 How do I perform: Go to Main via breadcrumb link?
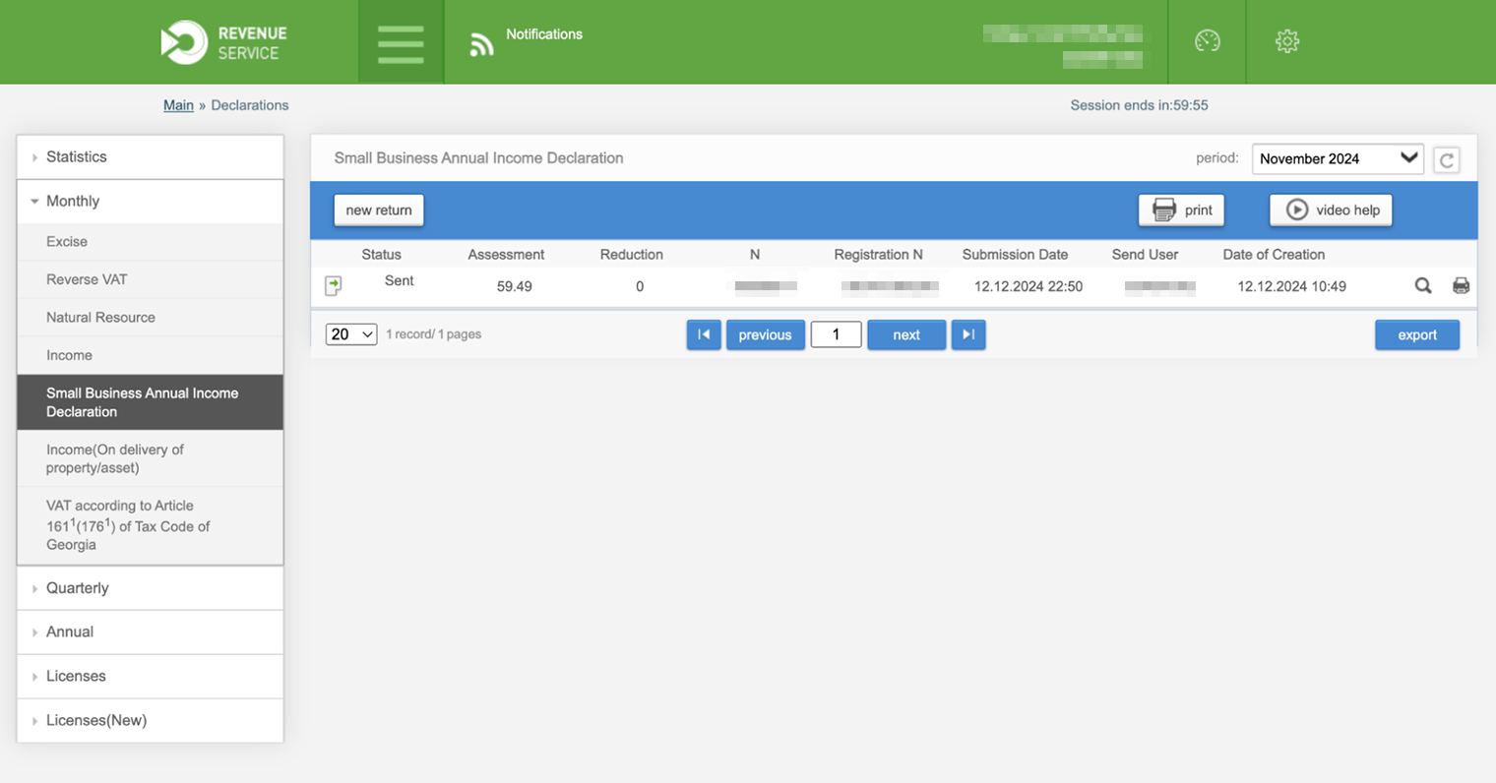click(178, 105)
